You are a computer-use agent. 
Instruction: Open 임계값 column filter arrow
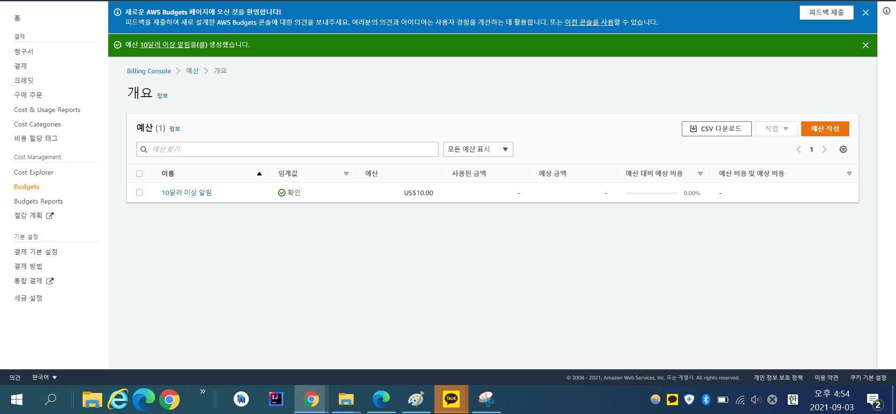(346, 174)
